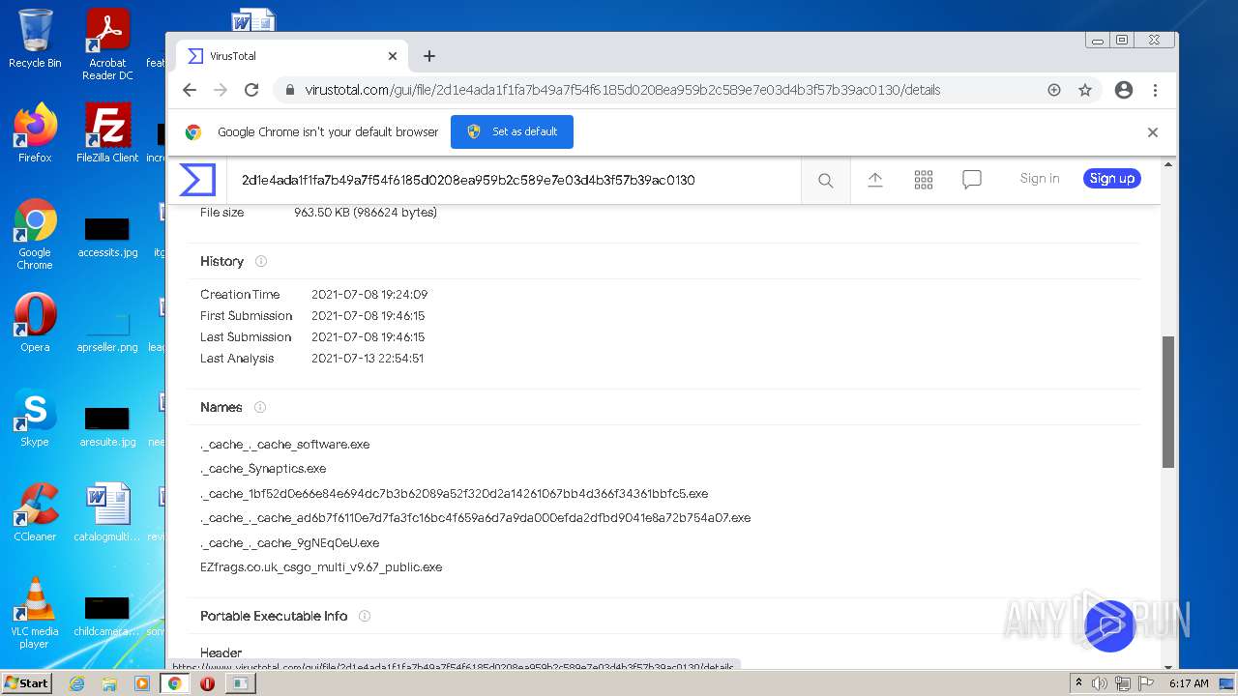The width and height of the screenshot is (1238, 696).
Task: Open the Chrome profile avatar icon
Action: click(x=1124, y=90)
